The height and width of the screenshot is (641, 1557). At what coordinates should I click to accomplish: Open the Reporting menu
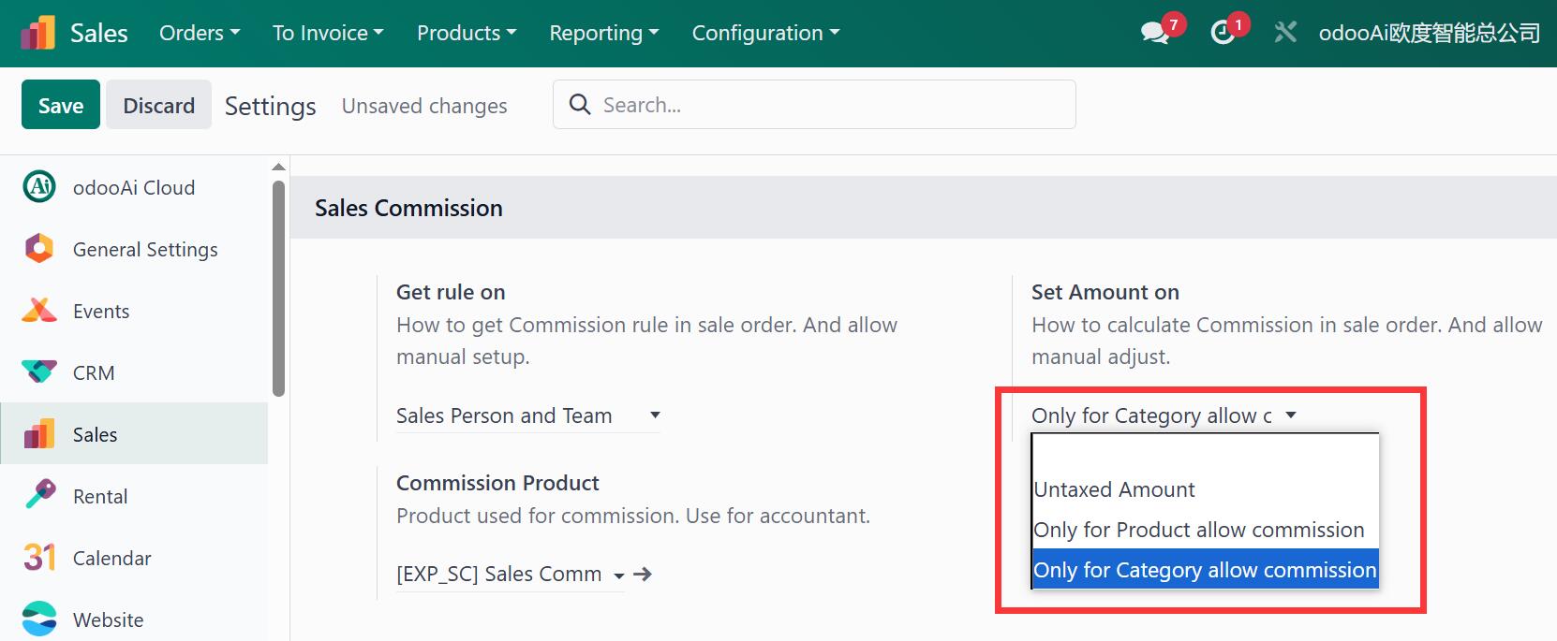(603, 33)
